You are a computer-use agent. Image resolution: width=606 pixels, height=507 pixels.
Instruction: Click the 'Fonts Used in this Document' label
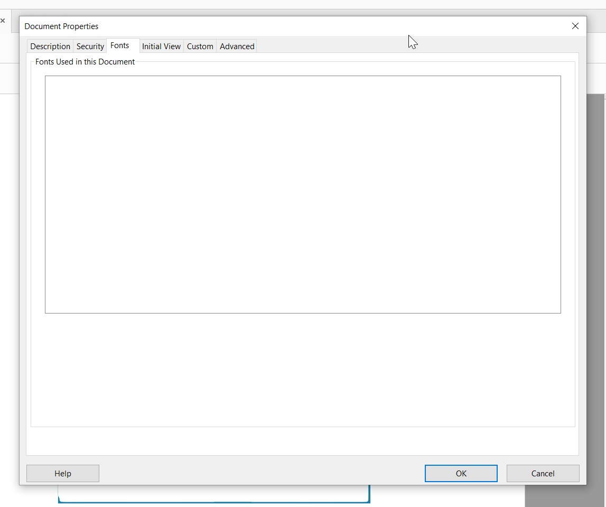point(85,62)
